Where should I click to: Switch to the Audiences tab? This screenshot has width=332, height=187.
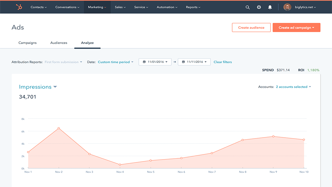coord(58,43)
